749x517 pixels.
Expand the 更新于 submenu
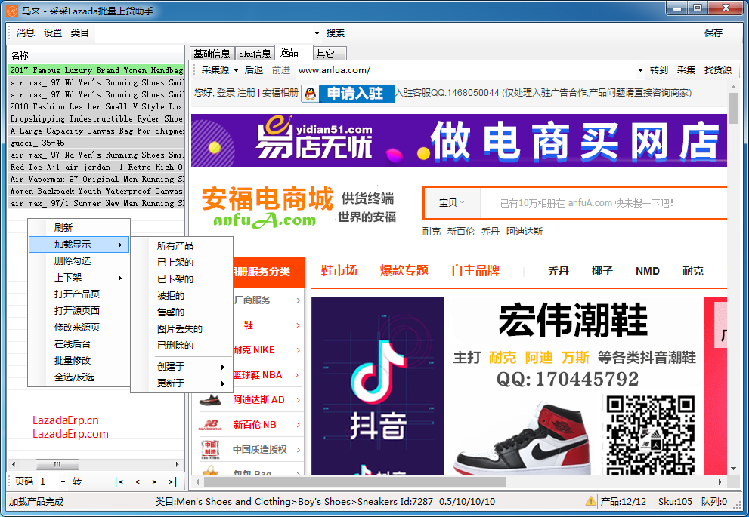point(181,383)
